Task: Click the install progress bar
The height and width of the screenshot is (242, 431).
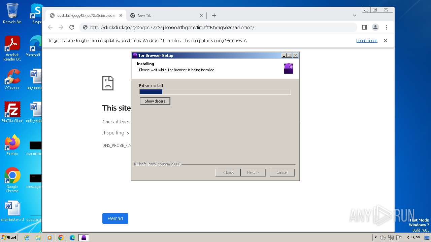Action: click(215, 92)
